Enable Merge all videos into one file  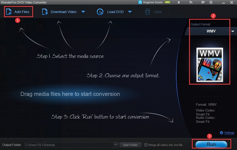[146, 145]
